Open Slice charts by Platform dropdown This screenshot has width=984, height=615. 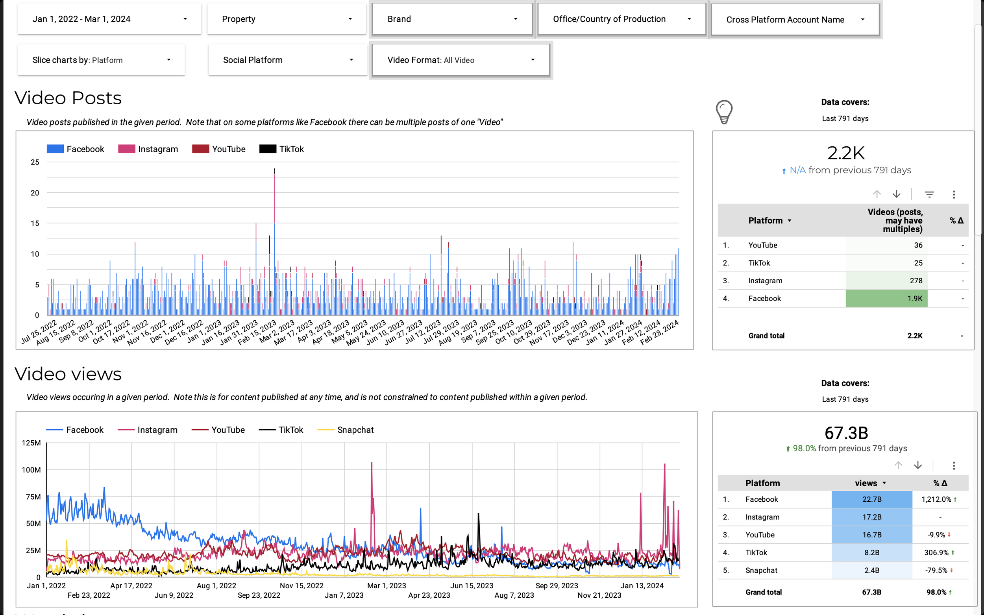101,60
